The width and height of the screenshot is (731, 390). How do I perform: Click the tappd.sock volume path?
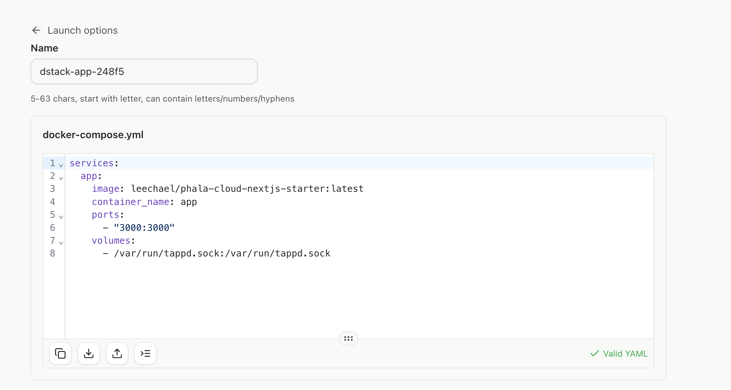tap(221, 253)
